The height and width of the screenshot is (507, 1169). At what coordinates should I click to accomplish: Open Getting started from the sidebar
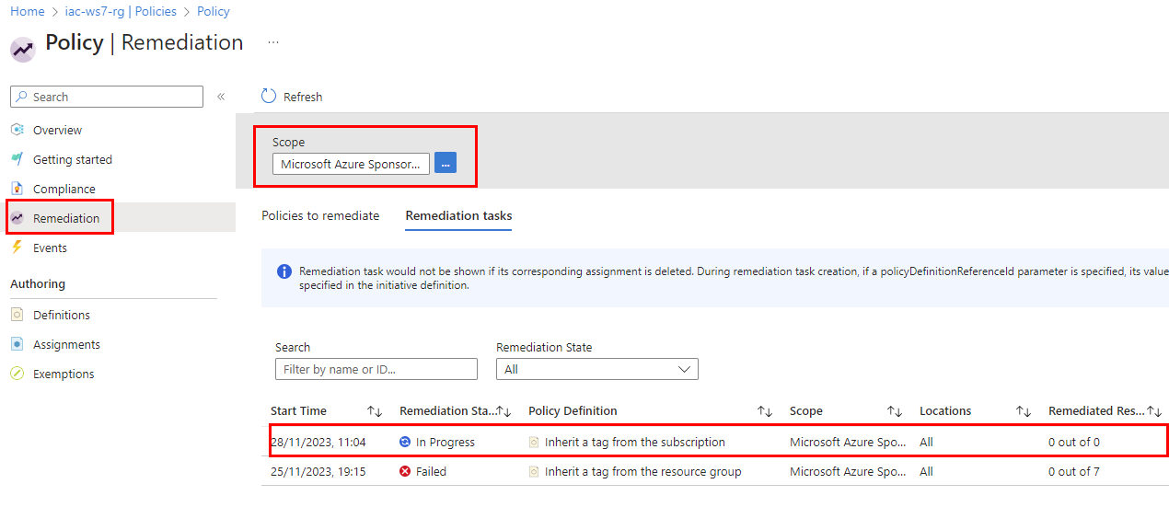[72, 159]
